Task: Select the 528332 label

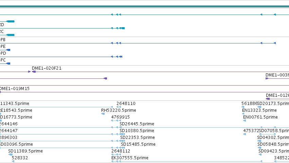Action: pos(20,158)
